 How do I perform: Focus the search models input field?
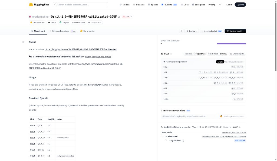pos(80,5)
